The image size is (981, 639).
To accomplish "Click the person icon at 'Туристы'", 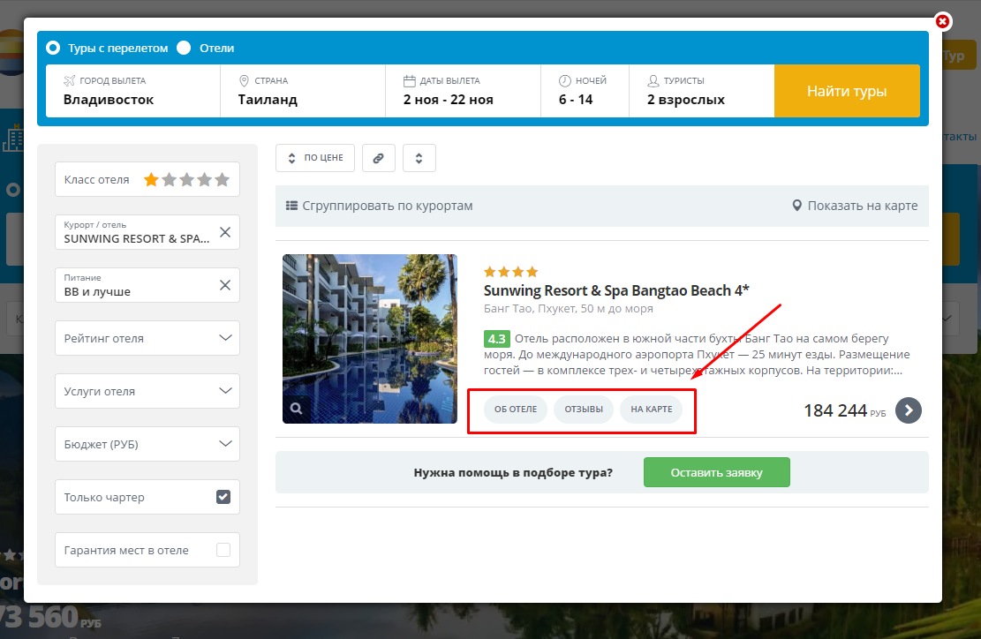I will click(x=653, y=80).
